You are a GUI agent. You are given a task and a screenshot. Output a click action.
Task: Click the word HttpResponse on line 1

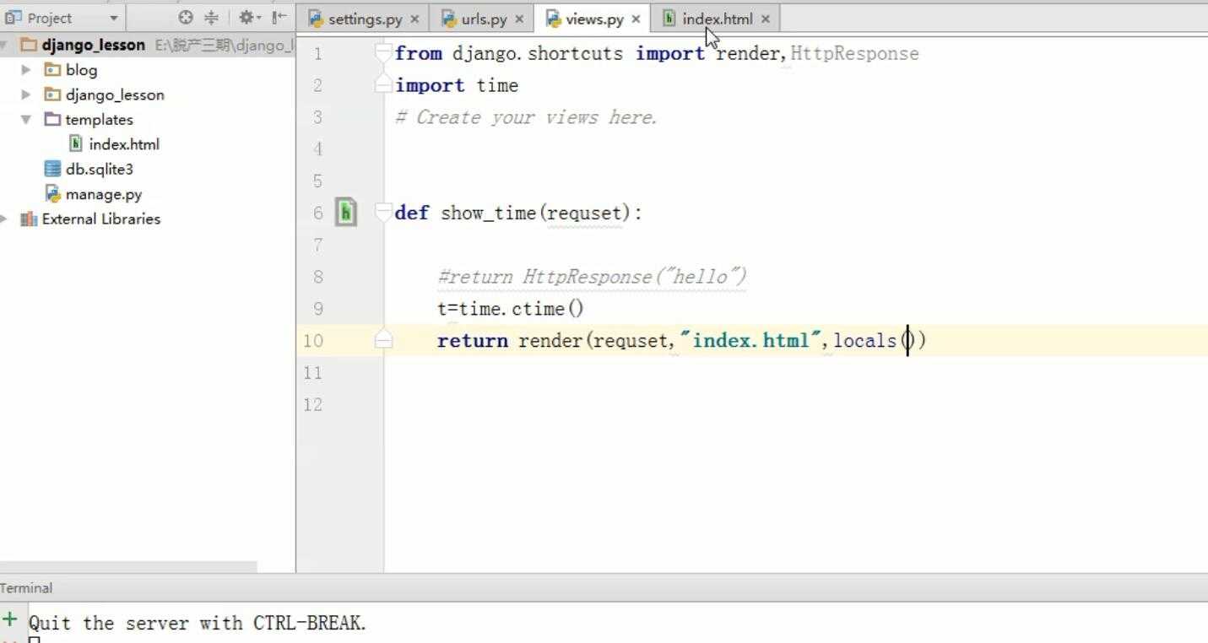(854, 53)
